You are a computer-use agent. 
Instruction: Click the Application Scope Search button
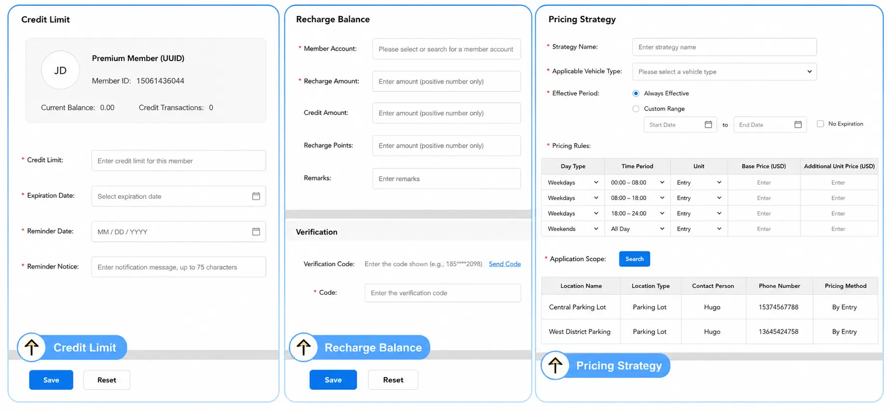[x=634, y=259]
